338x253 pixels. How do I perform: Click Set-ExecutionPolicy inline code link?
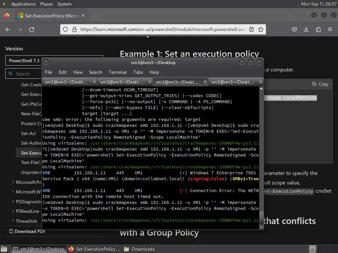click(x=289, y=191)
